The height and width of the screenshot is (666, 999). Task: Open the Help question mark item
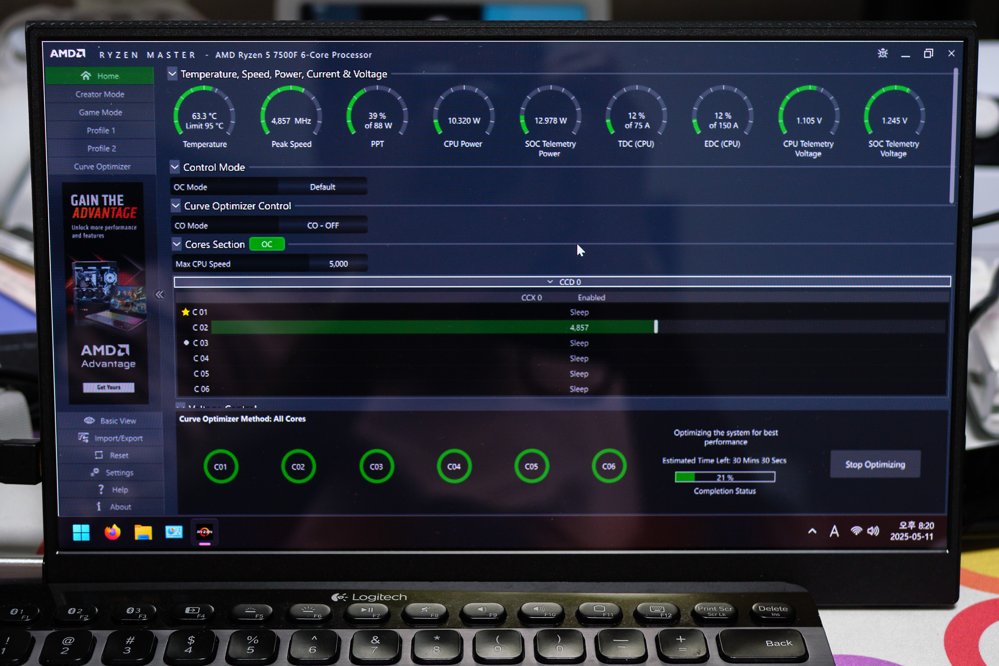pyautogui.click(x=101, y=490)
